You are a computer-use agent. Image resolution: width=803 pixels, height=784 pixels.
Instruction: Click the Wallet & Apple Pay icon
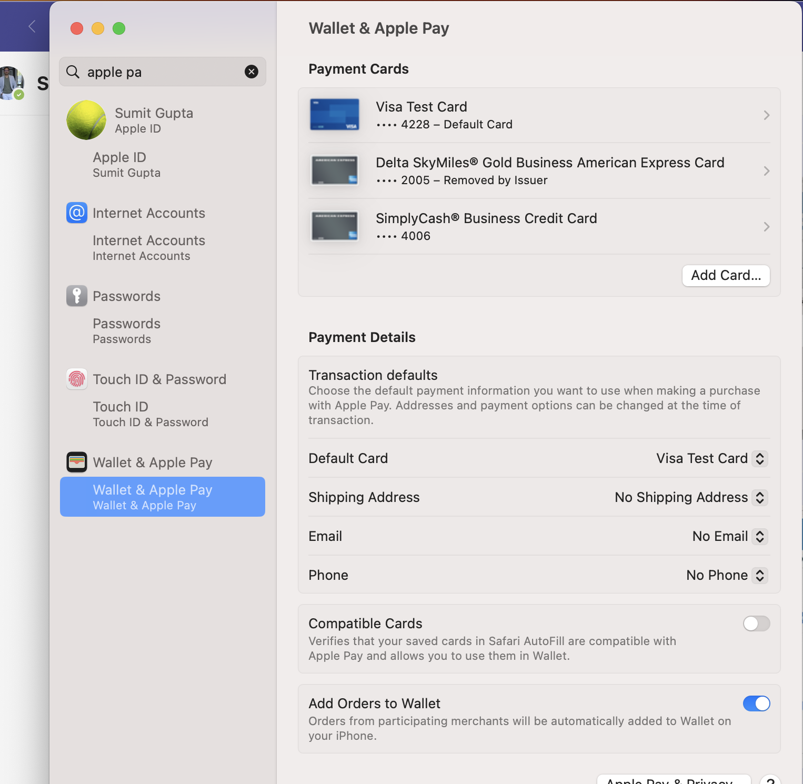[77, 462]
